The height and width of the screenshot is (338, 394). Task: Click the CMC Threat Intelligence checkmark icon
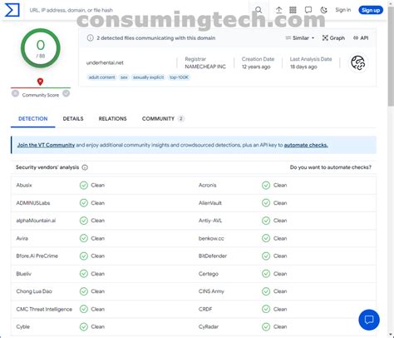pyautogui.click(x=84, y=309)
